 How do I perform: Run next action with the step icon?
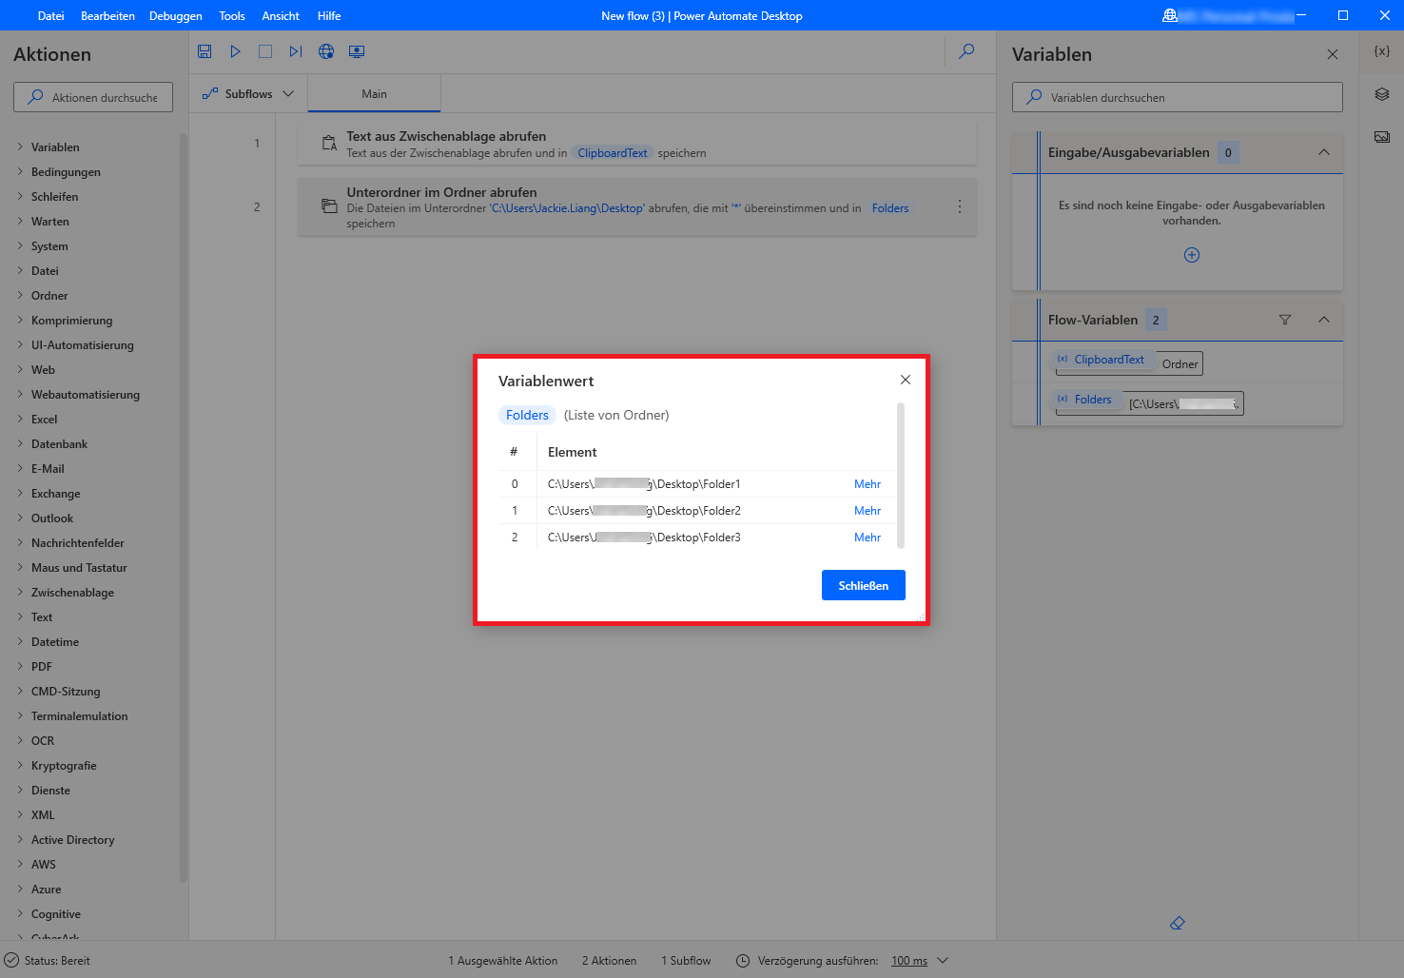tap(296, 51)
